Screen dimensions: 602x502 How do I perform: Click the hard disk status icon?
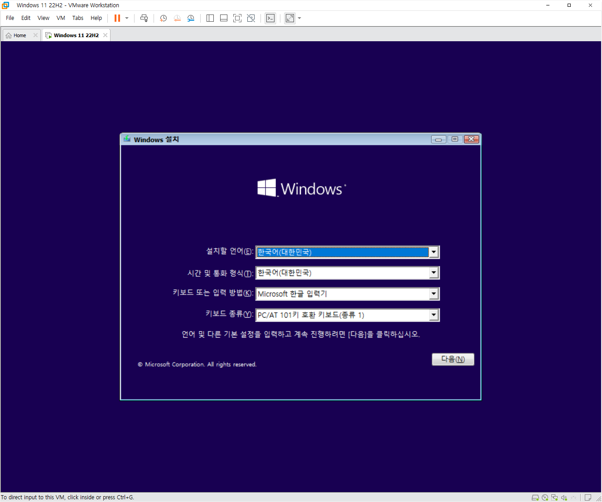click(535, 497)
